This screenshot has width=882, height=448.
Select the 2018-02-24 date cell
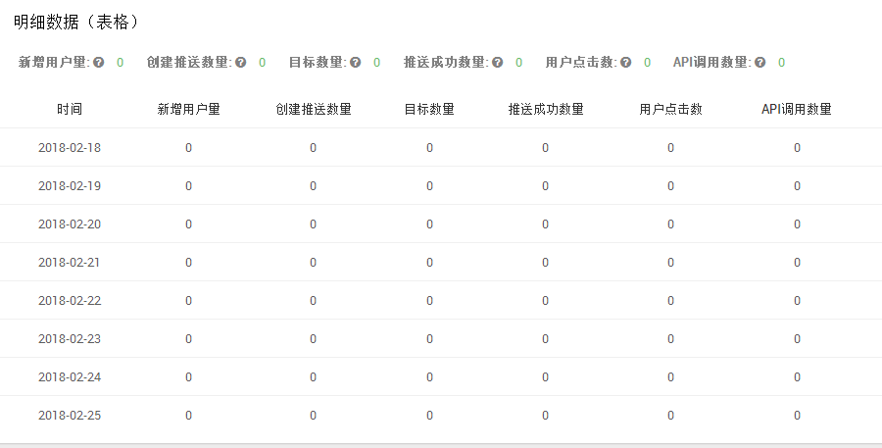pos(70,377)
